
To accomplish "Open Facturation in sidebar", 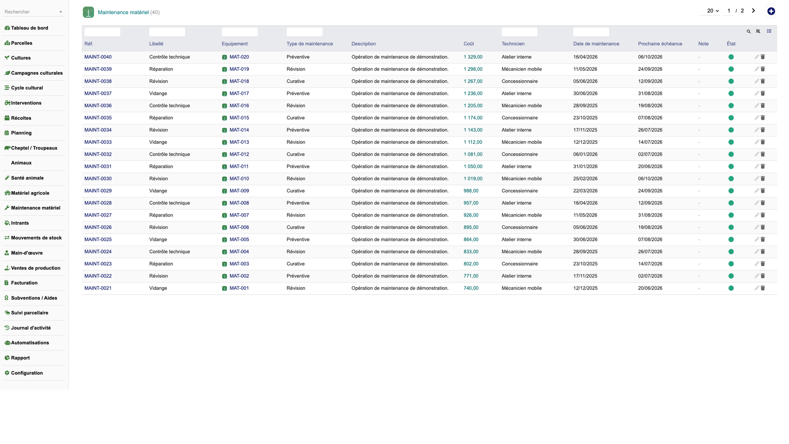I will [24, 283].
